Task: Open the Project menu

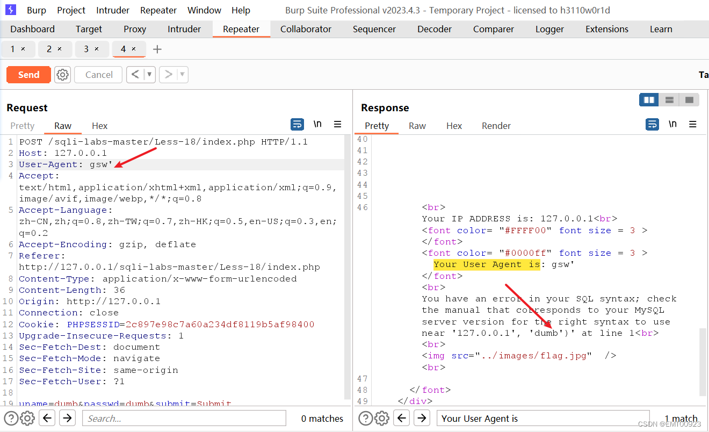Action: click(71, 10)
